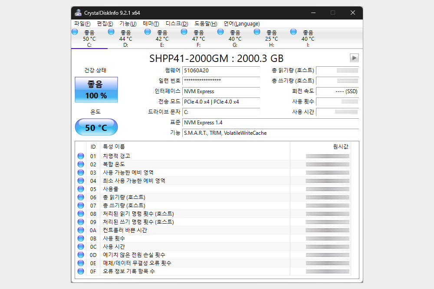Select disk I: status orb at 40 °C
434x289 pixels.
pos(294,32)
